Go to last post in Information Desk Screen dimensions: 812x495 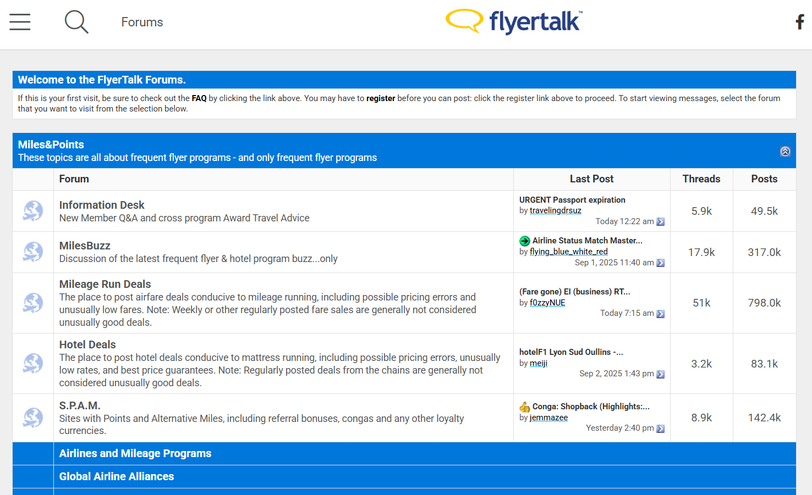click(x=661, y=222)
